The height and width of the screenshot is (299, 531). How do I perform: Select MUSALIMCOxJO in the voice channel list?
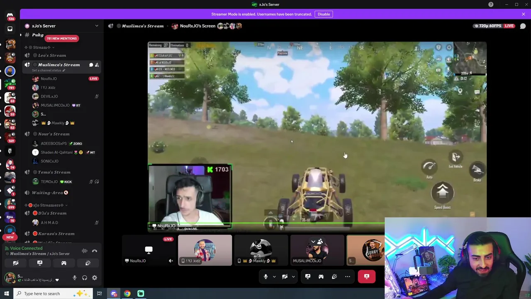(55, 105)
